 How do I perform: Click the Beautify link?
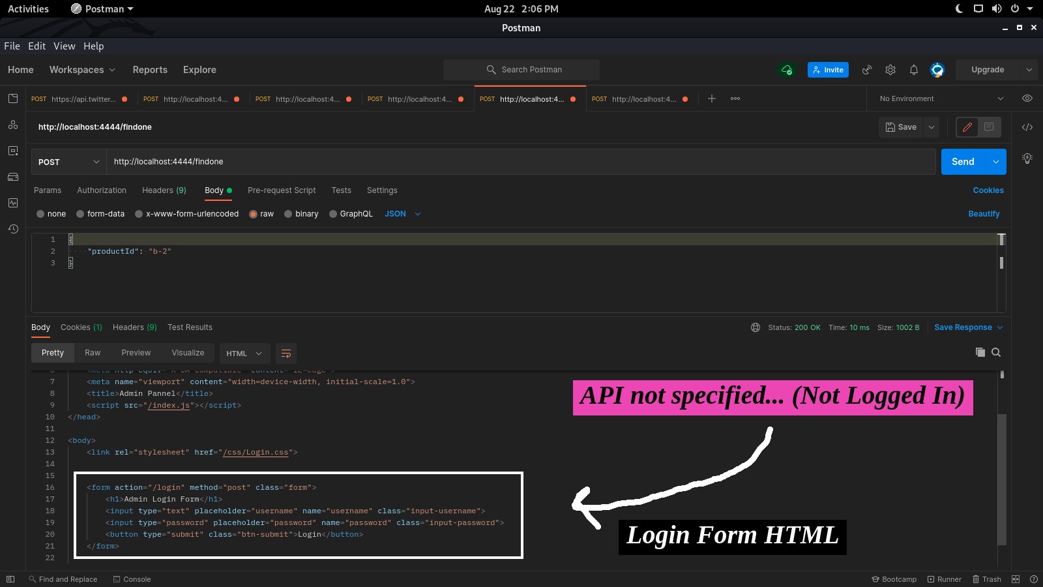coord(984,213)
